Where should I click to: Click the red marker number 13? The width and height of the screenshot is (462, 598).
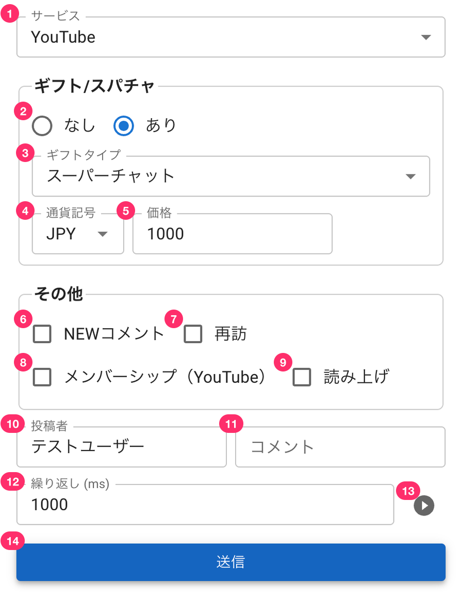(408, 491)
